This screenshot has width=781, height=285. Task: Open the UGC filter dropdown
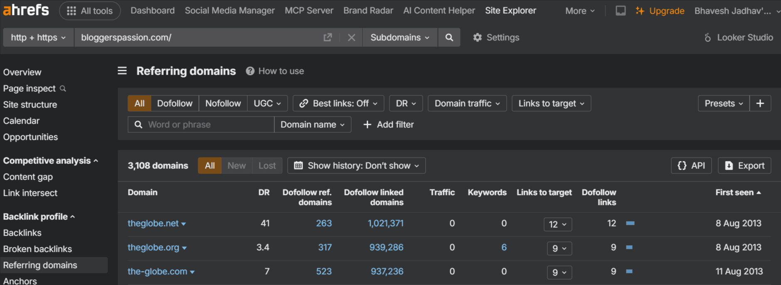(x=267, y=103)
